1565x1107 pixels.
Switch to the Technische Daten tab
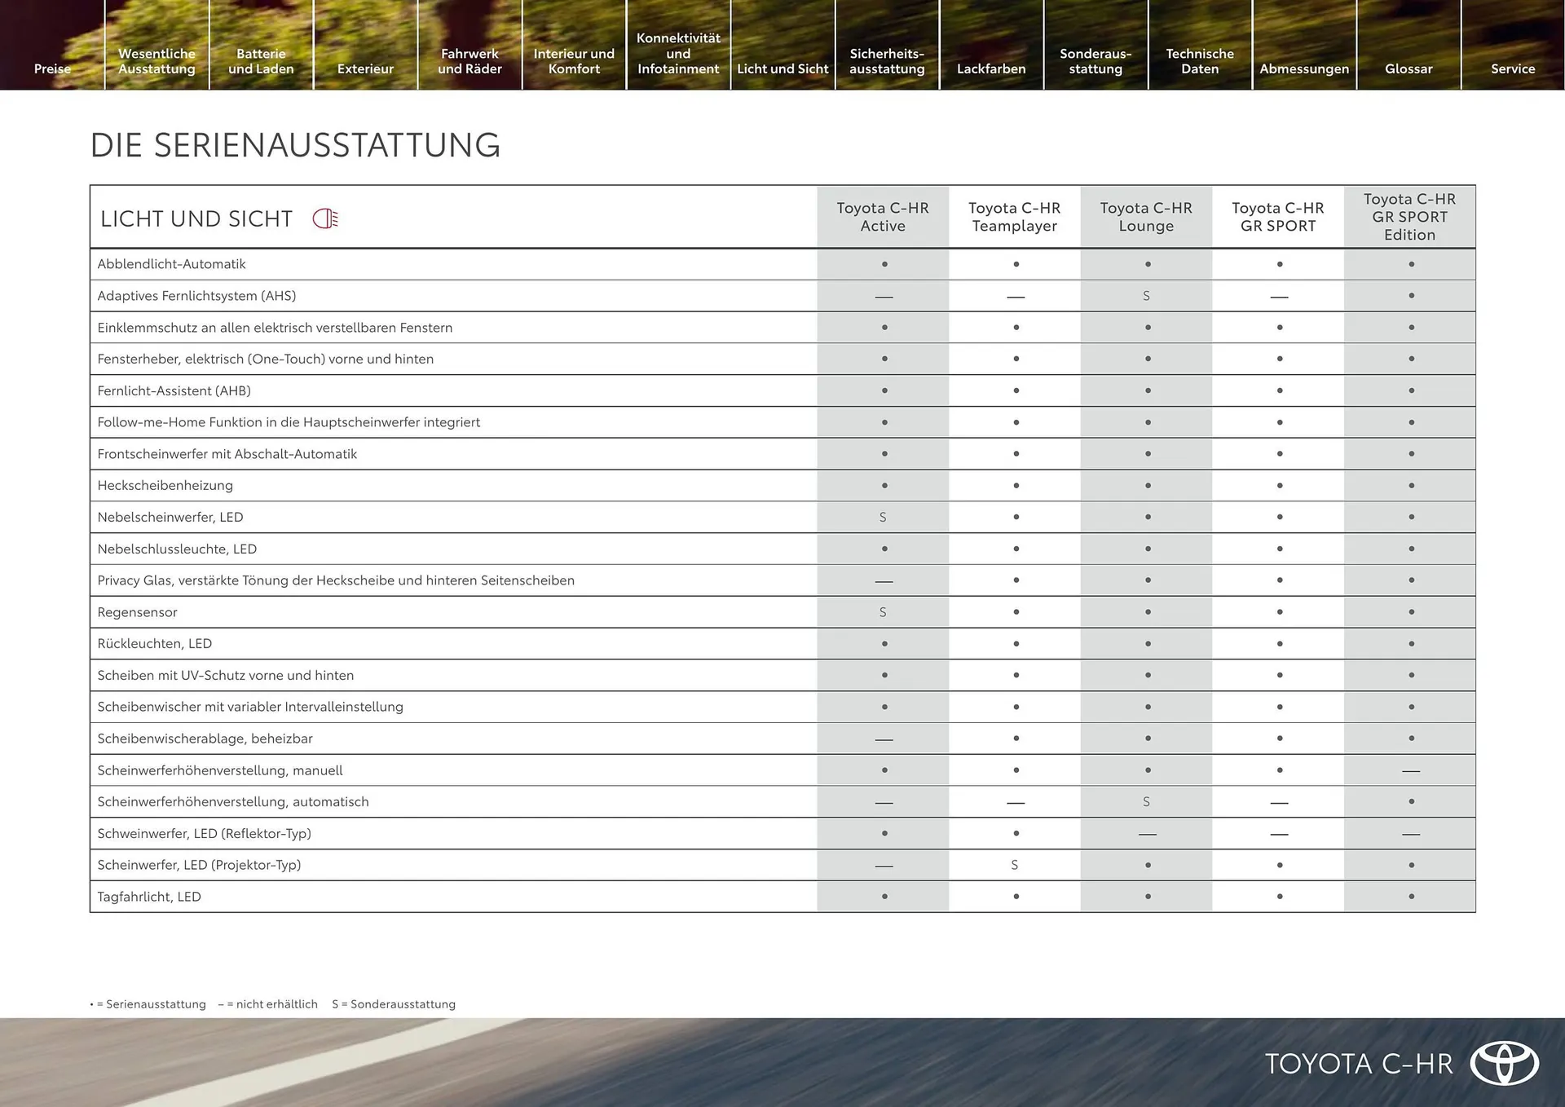(x=1199, y=61)
